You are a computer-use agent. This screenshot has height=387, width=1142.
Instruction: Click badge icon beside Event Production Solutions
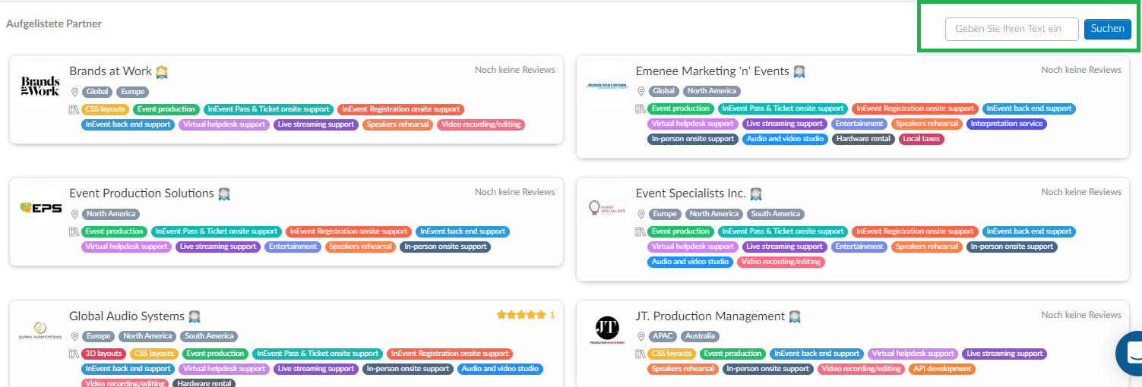point(224,194)
